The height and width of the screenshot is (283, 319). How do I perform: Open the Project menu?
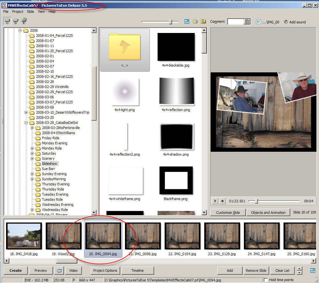pos(18,12)
